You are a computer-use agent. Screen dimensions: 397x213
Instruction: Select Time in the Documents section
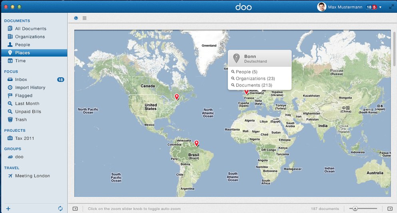(x=20, y=61)
